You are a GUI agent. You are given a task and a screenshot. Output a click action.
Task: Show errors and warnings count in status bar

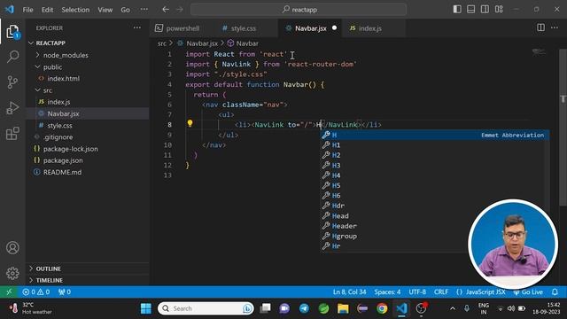pyautogui.click(x=36, y=292)
